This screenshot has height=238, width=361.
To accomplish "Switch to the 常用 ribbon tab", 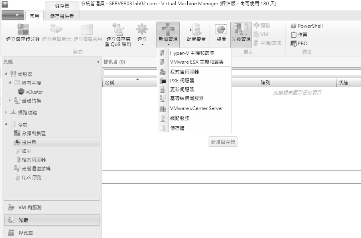I will coord(34,16).
